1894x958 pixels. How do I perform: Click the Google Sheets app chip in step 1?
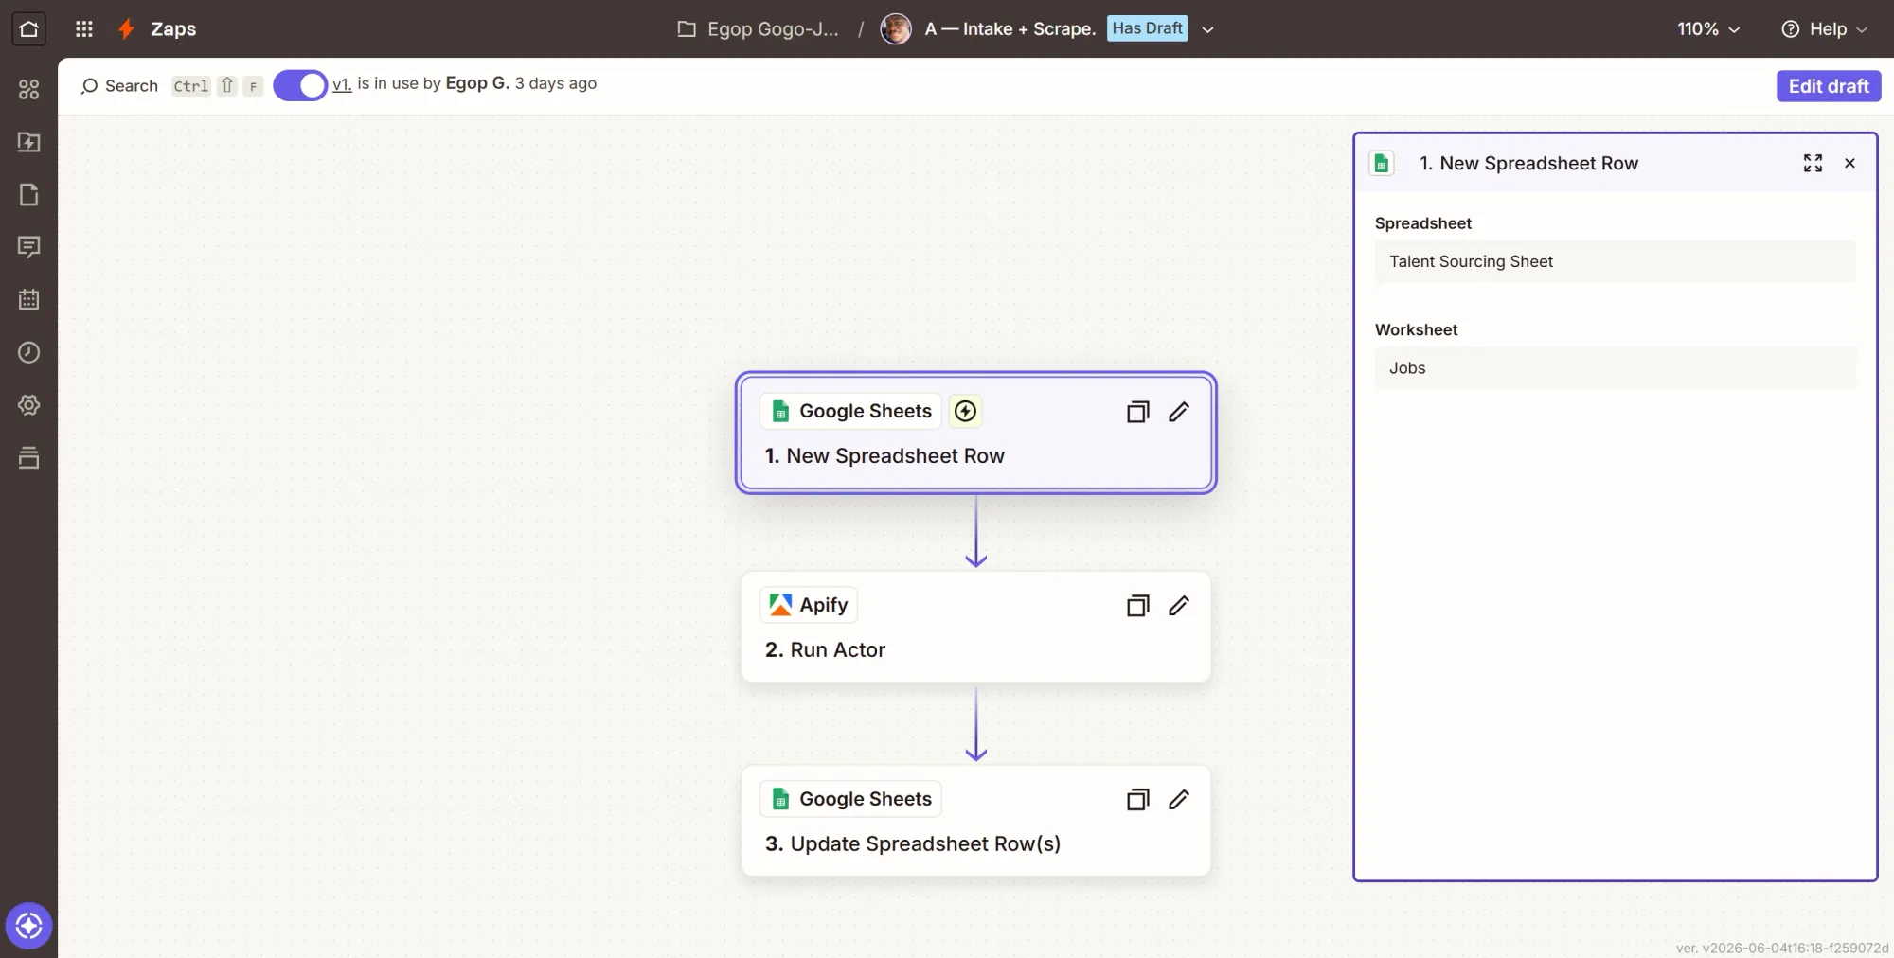[x=850, y=411]
